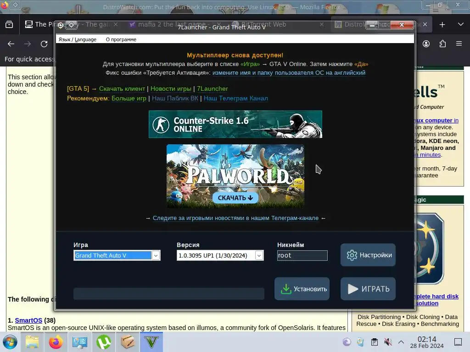Reload the page in Firefox

[44, 44]
